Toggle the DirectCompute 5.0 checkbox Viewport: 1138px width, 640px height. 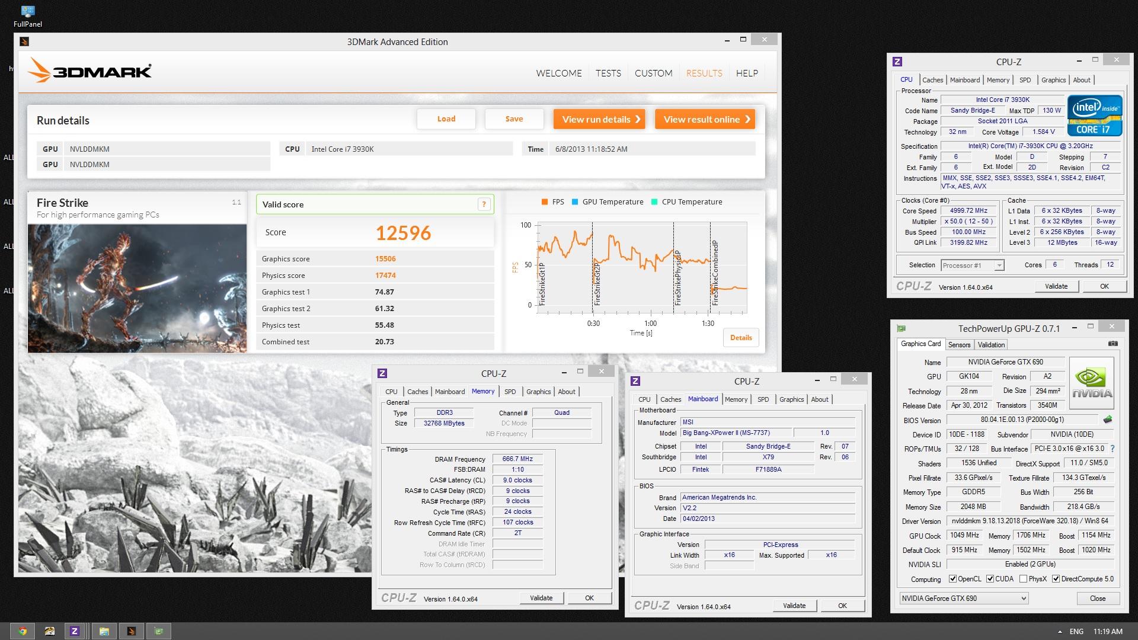(x=1056, y=579)
